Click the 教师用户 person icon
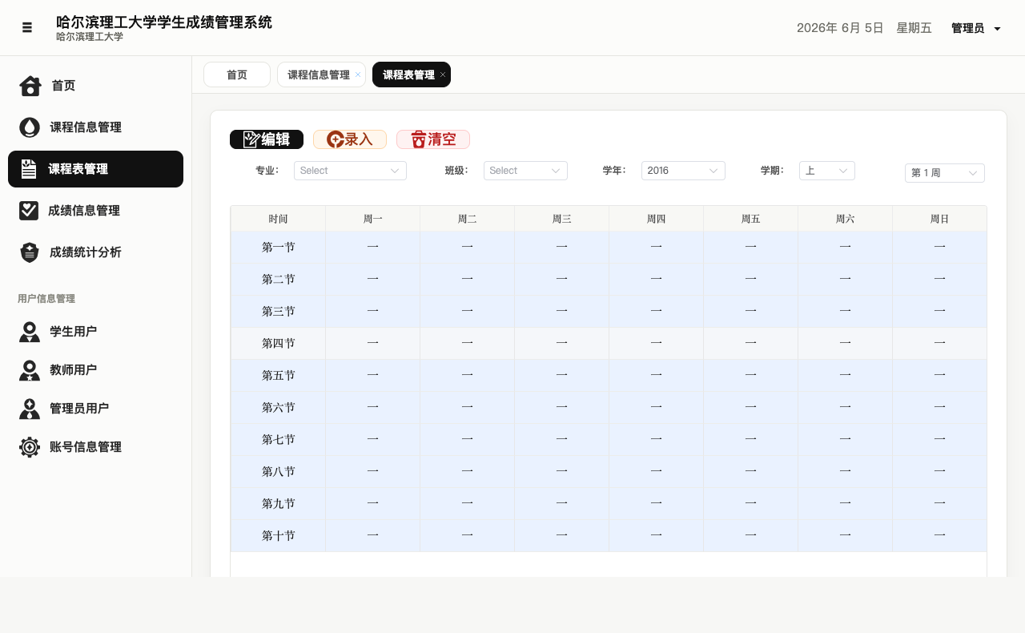This screenshot has width=1025, height=633. click(x=30, y=370)
